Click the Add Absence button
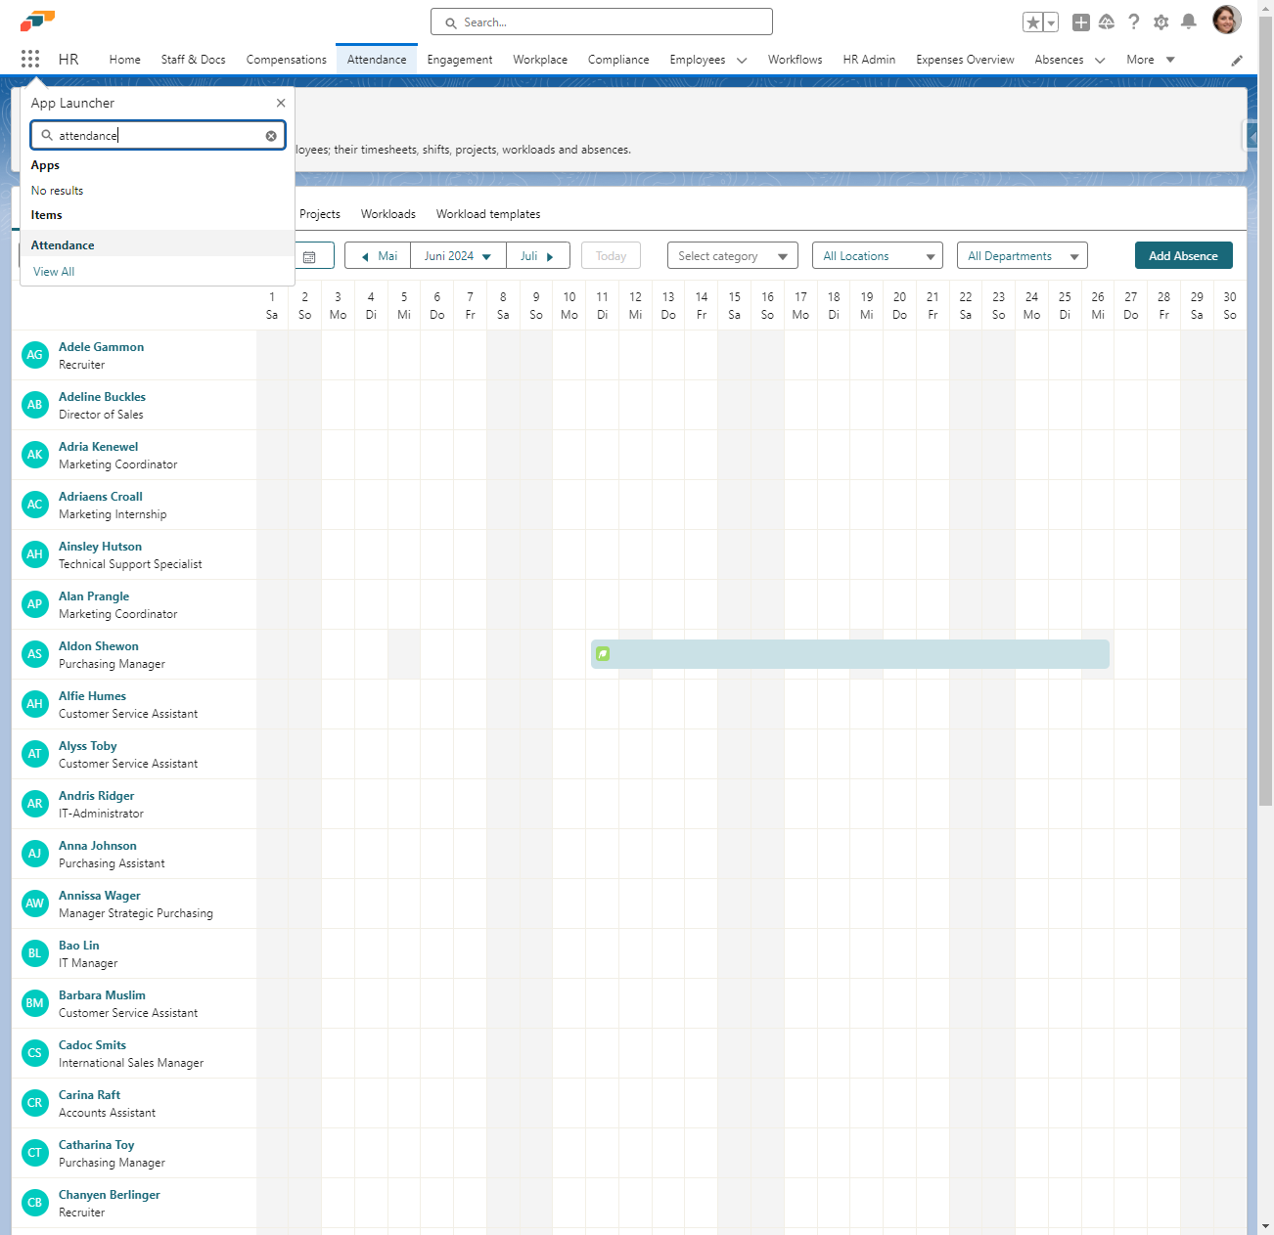This screenshot has width=1274, height=1235. [1183, 256]
